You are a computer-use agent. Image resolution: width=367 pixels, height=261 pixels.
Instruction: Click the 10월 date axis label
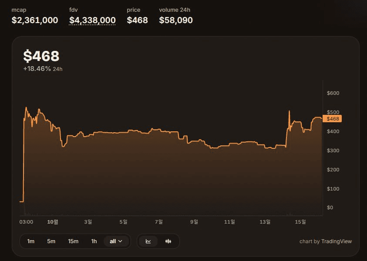point(53,222)
